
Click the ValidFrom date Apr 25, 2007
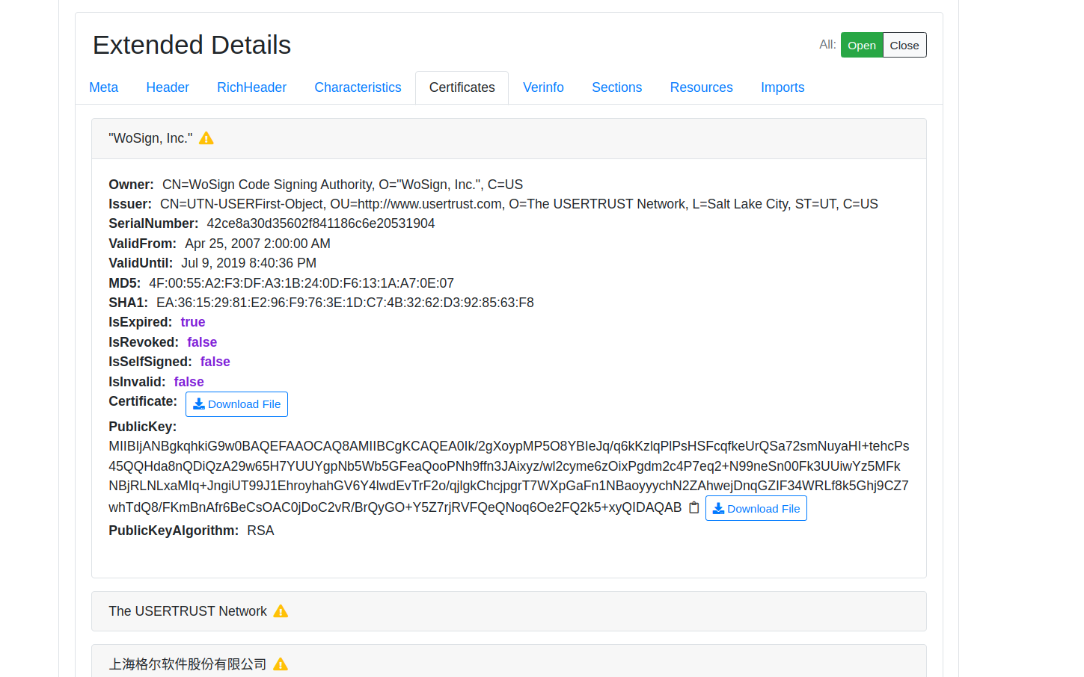258,244
